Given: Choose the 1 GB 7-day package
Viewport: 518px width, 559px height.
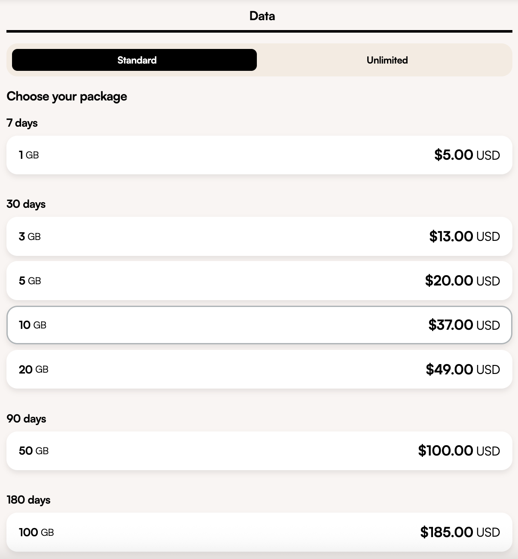Looking at the screenshot, I should (259, 155).
